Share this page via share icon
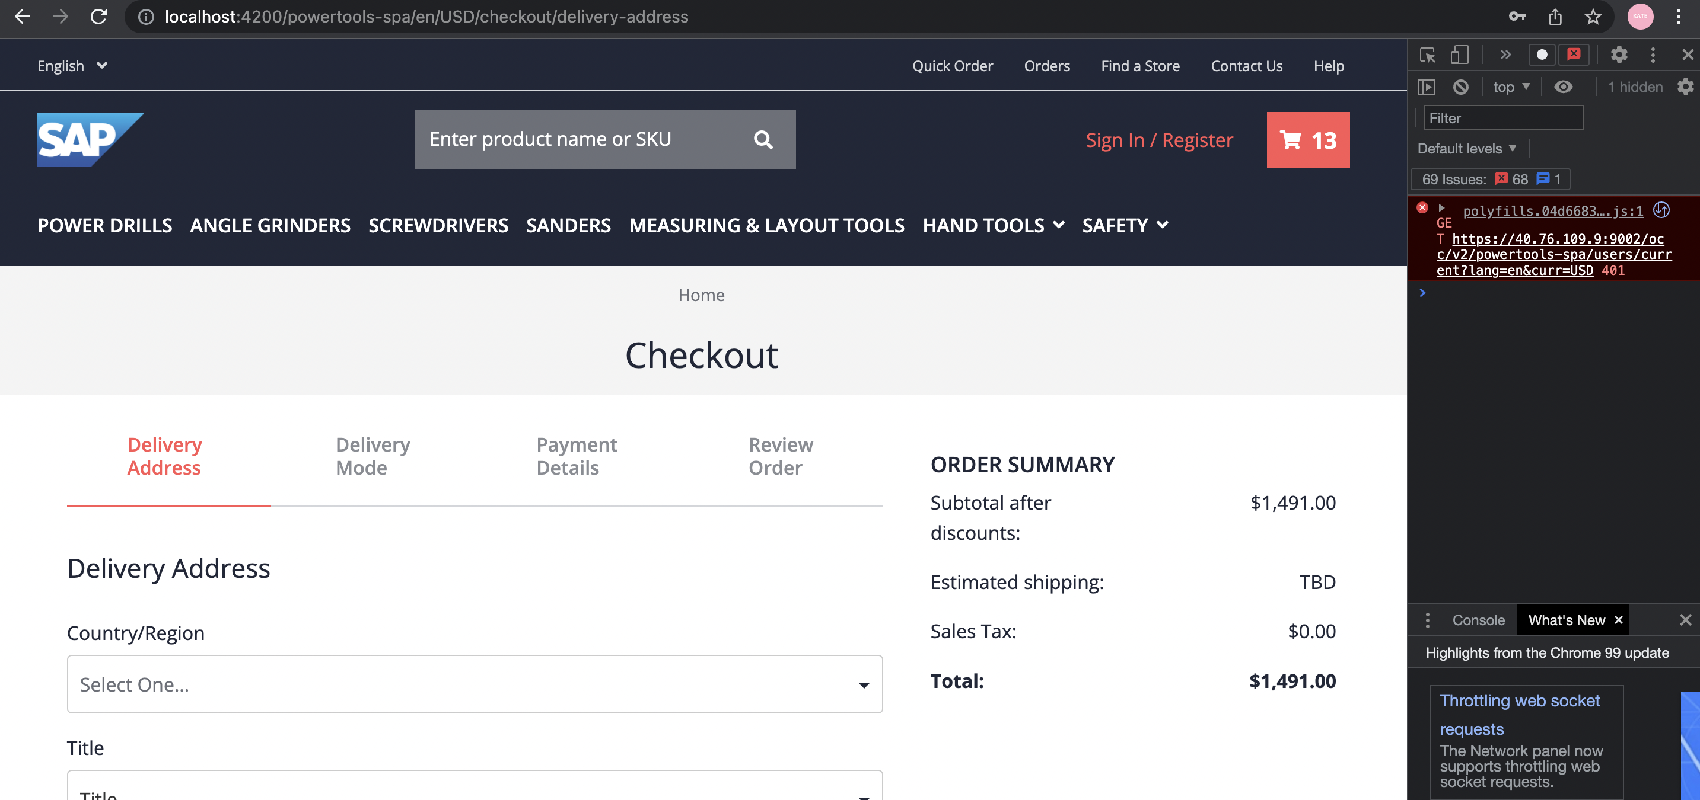The image size is (1700, 800). click(1555, 17)
